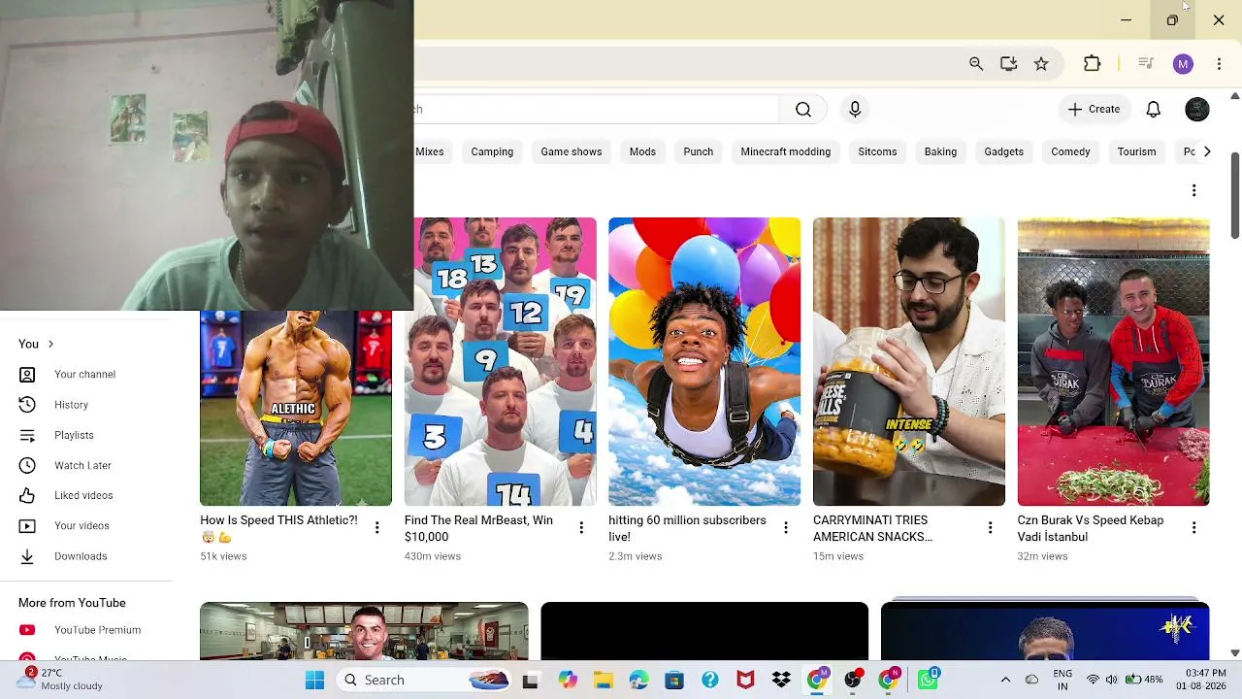Open the Windows Start menu
The image size is (1242, 699).
(x=314, y=681)
